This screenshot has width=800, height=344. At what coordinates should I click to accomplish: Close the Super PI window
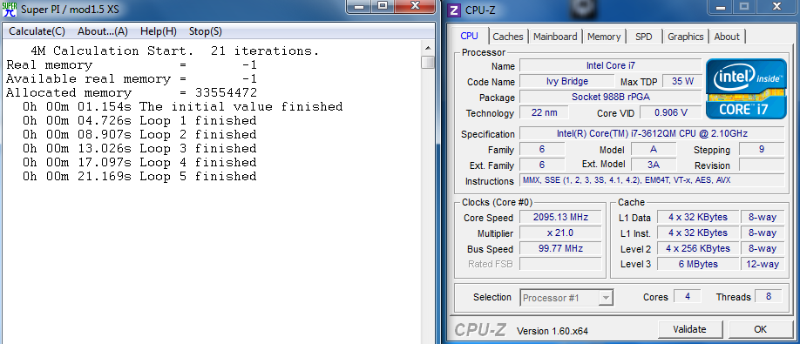(415, 6)
